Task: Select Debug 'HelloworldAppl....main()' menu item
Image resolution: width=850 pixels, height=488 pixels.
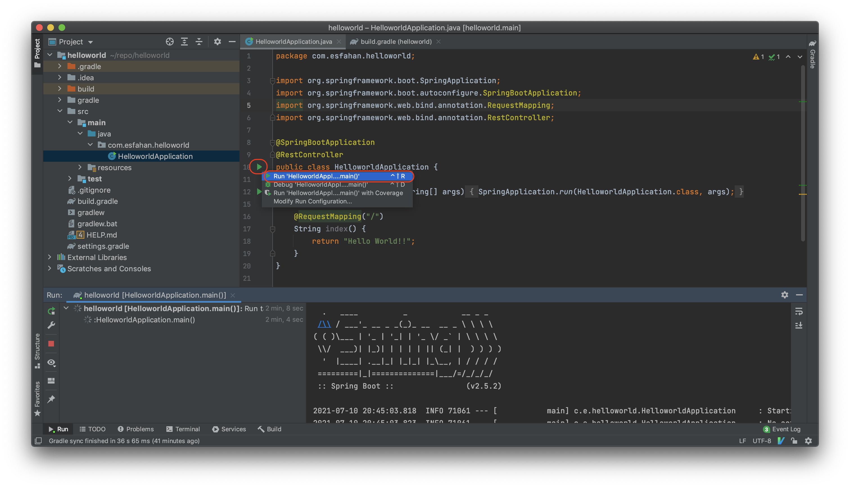Action: pyautogui.click(x=320, y=185)
